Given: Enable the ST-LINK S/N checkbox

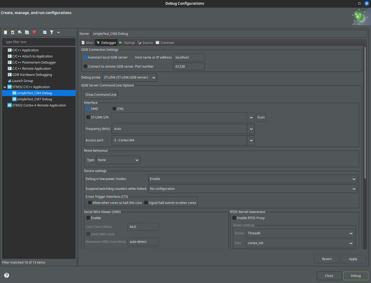Looking at the screenshot, I should [x=88, y=117].
